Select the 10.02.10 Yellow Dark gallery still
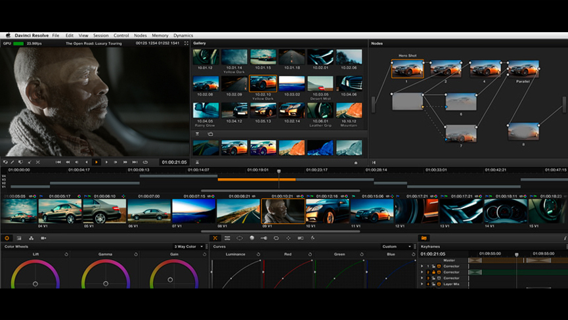Image resolution: width=568 pixels, height=320 pixels. [263, 84]
